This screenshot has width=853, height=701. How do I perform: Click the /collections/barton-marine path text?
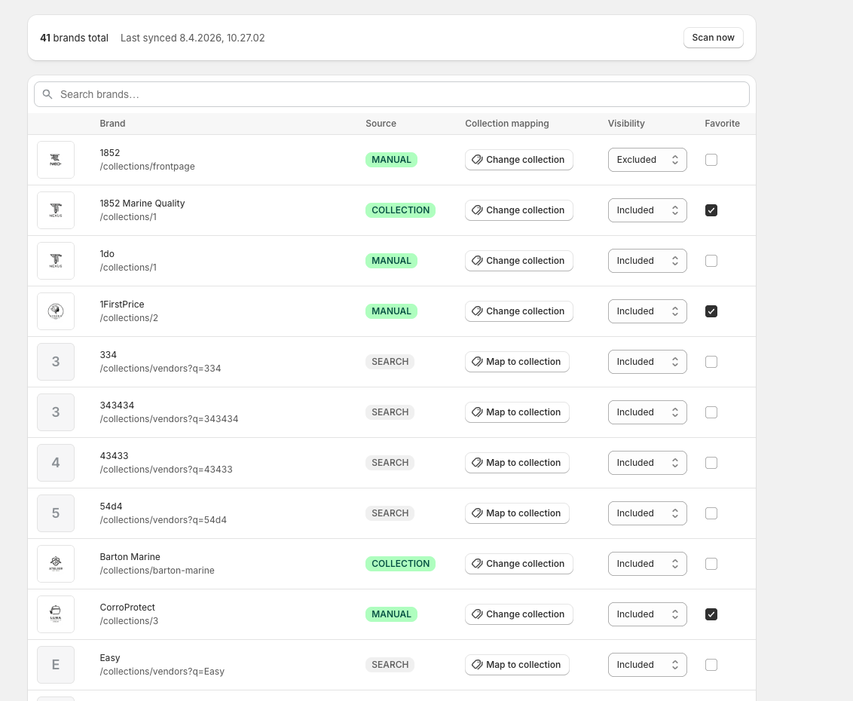157,571
